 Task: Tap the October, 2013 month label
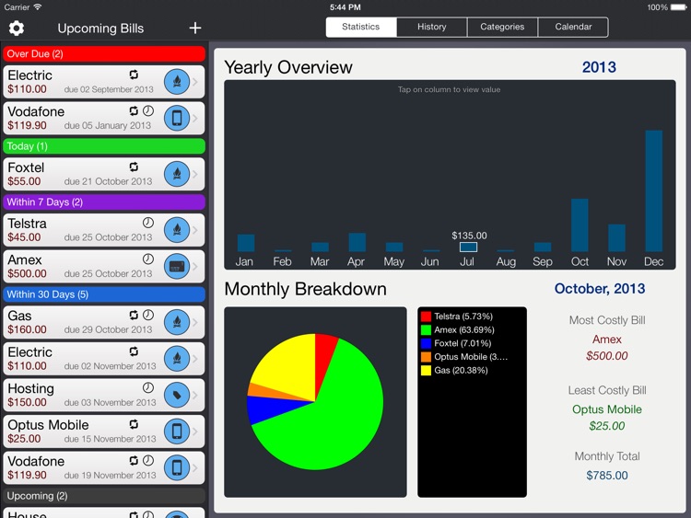click(600, 289)
